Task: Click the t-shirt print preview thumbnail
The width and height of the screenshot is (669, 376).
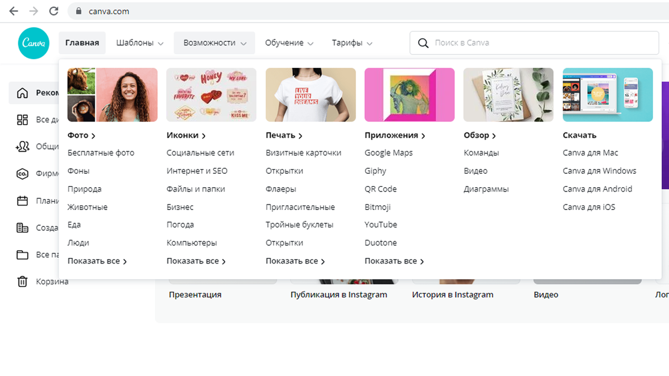Action: coord(311,95)
